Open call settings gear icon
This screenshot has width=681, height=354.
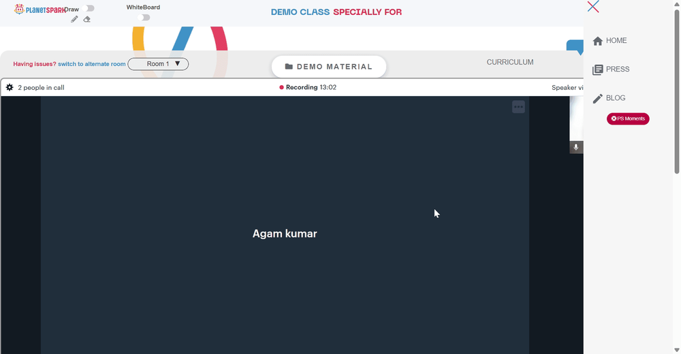[x=10, y=87]
